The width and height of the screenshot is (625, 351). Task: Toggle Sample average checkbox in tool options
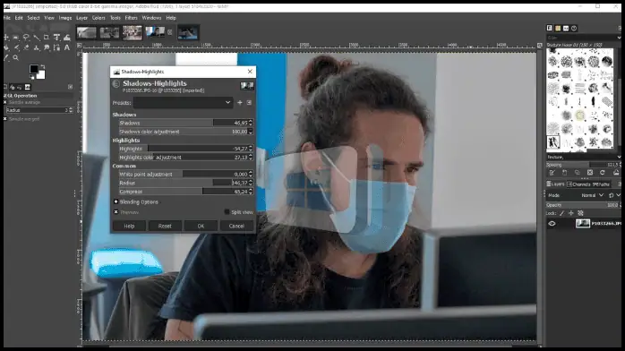pyautogui.click(x=5, y=102)
